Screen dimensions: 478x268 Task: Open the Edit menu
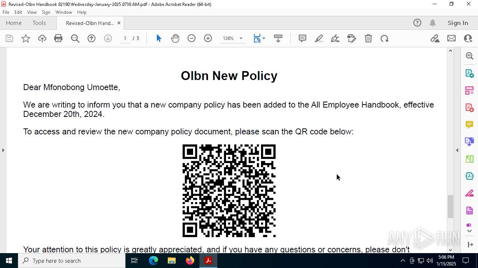click(x=18, y=12)
